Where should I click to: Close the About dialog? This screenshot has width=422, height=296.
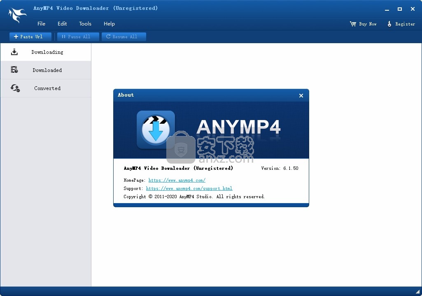tap(301, 95)
